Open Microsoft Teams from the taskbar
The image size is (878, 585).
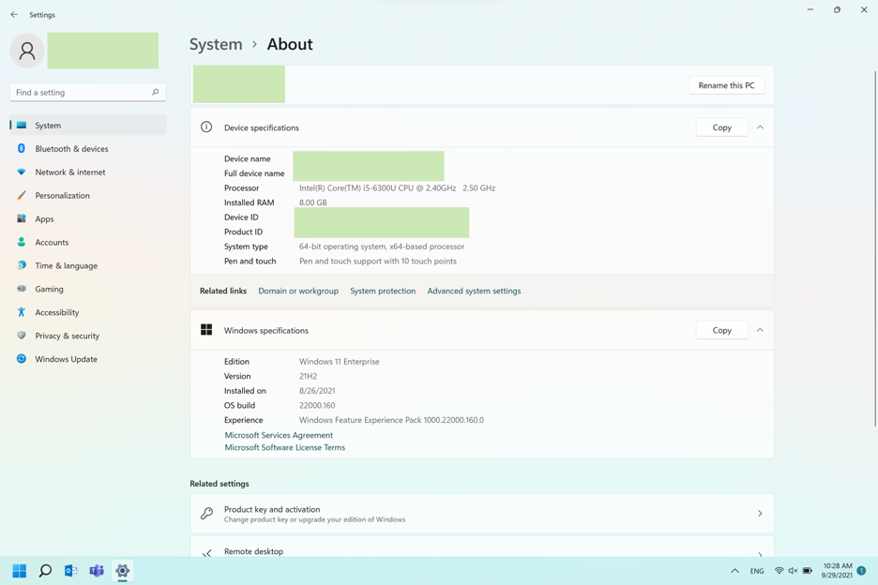(97, 570)
